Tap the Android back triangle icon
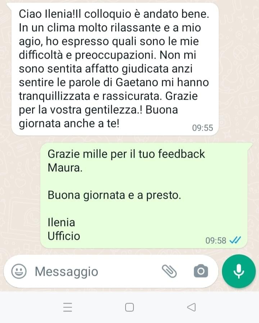This screenshot has height=323, width=259. 191,307
